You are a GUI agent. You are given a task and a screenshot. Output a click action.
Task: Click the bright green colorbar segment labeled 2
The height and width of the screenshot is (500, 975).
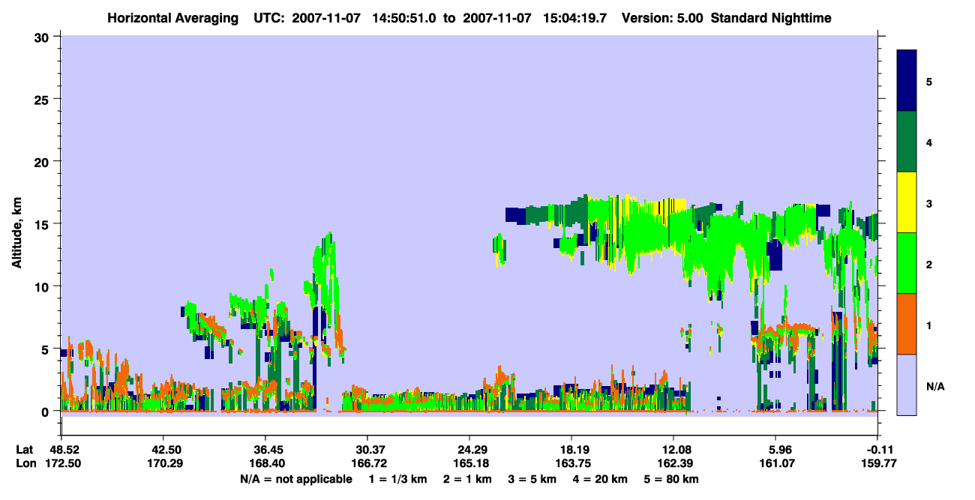[x=907, y=263]
